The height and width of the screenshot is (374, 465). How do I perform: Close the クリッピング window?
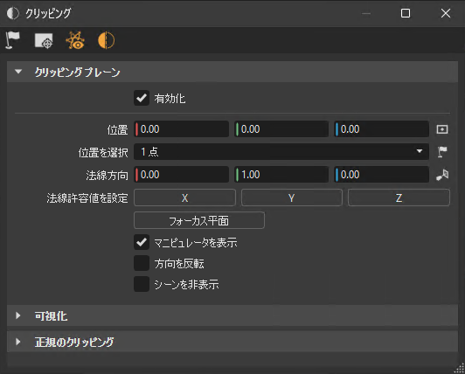pyautogui.click(x=446, y=13)
